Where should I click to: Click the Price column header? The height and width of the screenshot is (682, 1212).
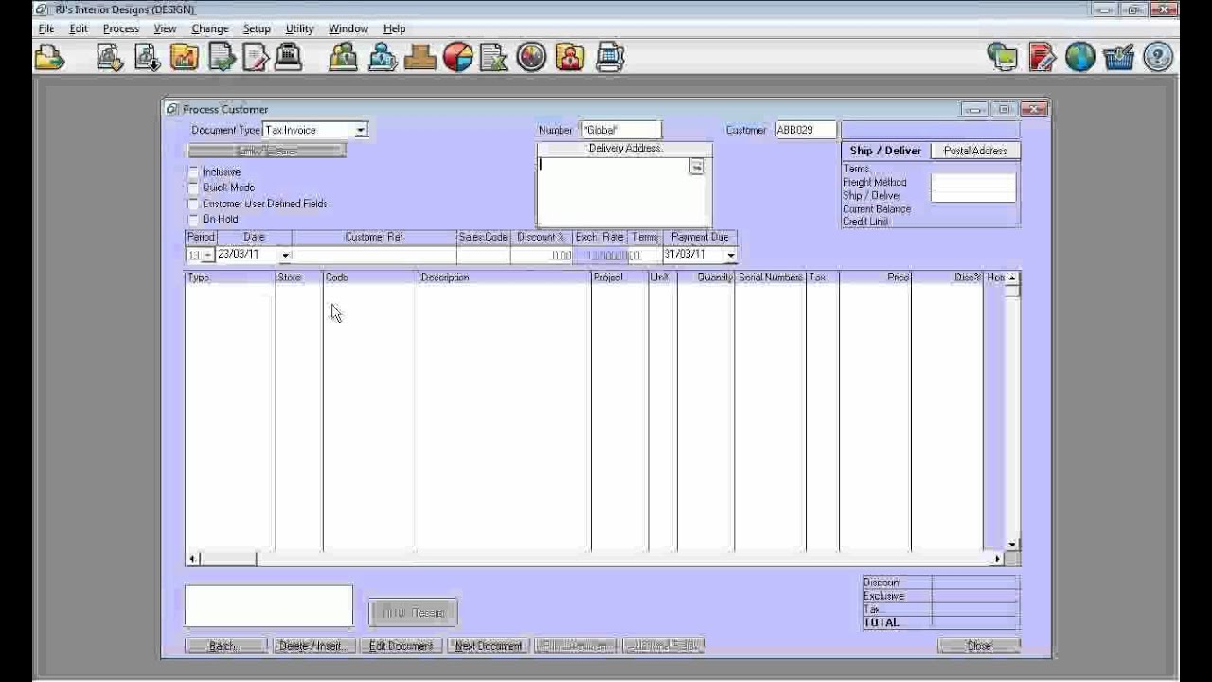[875, 278]
